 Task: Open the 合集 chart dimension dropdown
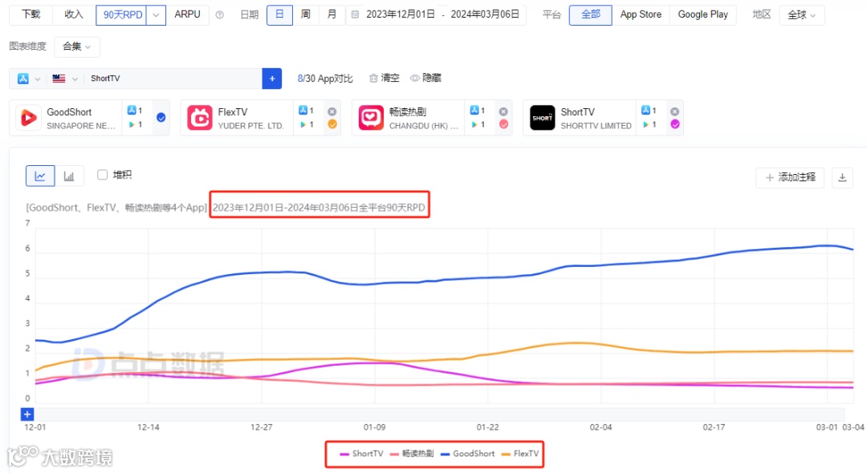76,46
